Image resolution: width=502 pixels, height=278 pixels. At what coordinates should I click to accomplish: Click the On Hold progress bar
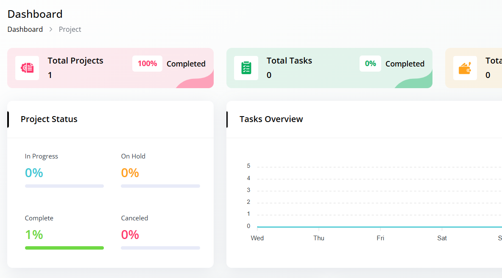pos(160,186)
